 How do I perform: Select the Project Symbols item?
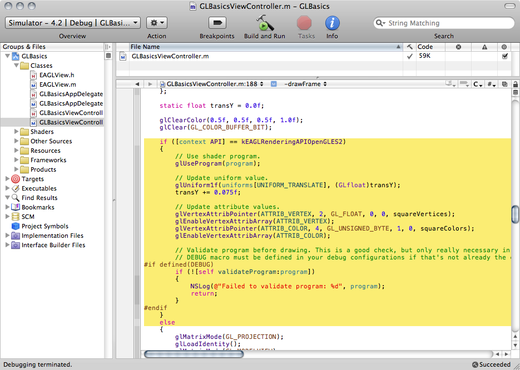(45, 226)
